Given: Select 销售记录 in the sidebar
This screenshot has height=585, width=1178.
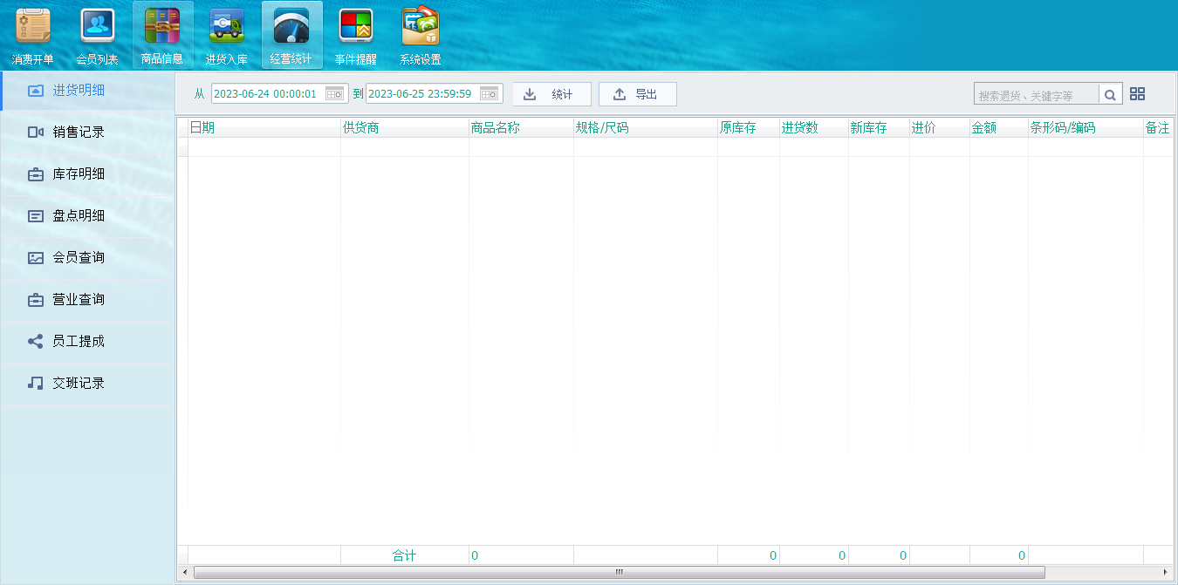Looking at the screenshot, I should 79,133.
